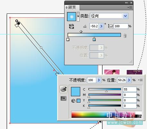Click the angle field showing -50.2
Viewport: 147px width, 129px height.
tap(94, 26)
